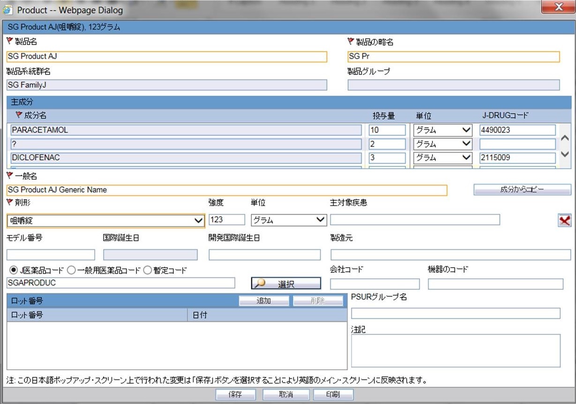Click the 投与量 column header
This screenshot has height=404, width=576.
tap(384, 116)
